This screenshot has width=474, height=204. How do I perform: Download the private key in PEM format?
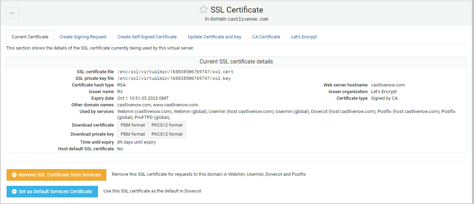132,134
